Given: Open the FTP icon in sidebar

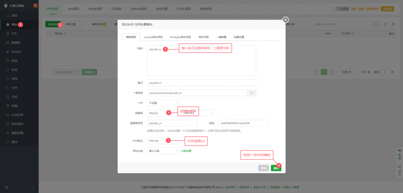Looking at the screenshot, I should pos(8,33).
